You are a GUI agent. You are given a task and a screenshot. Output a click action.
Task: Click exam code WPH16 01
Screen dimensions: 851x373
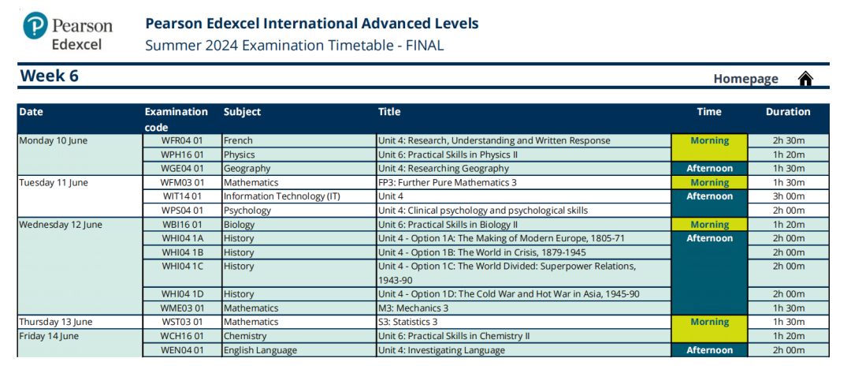pyautogui.click(x=182, y=155)
